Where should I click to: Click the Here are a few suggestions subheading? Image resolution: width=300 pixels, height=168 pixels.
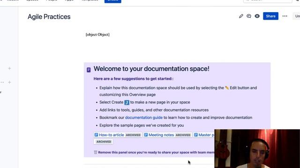click(134, 79)
